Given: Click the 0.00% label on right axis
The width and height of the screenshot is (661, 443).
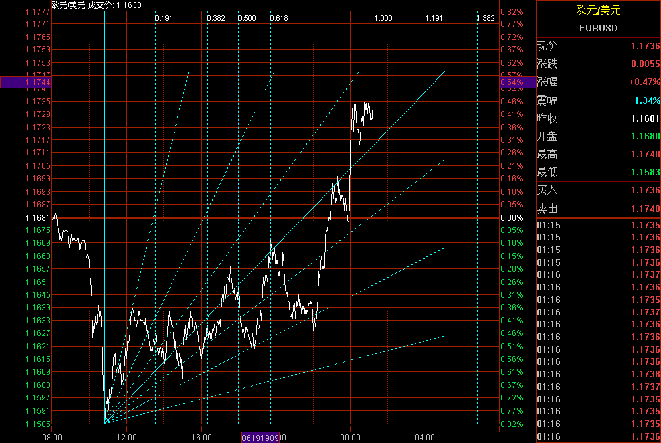Looking at the screenshot, I should click(x=512, y=217).
